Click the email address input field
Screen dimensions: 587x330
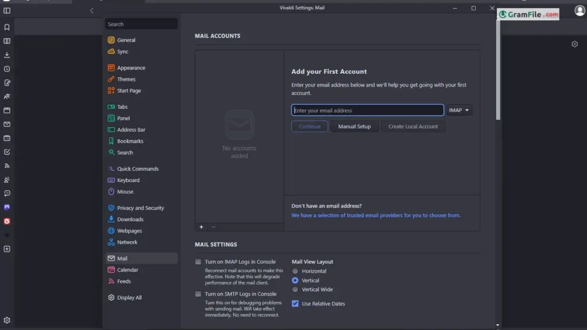[x=367, y=110]
